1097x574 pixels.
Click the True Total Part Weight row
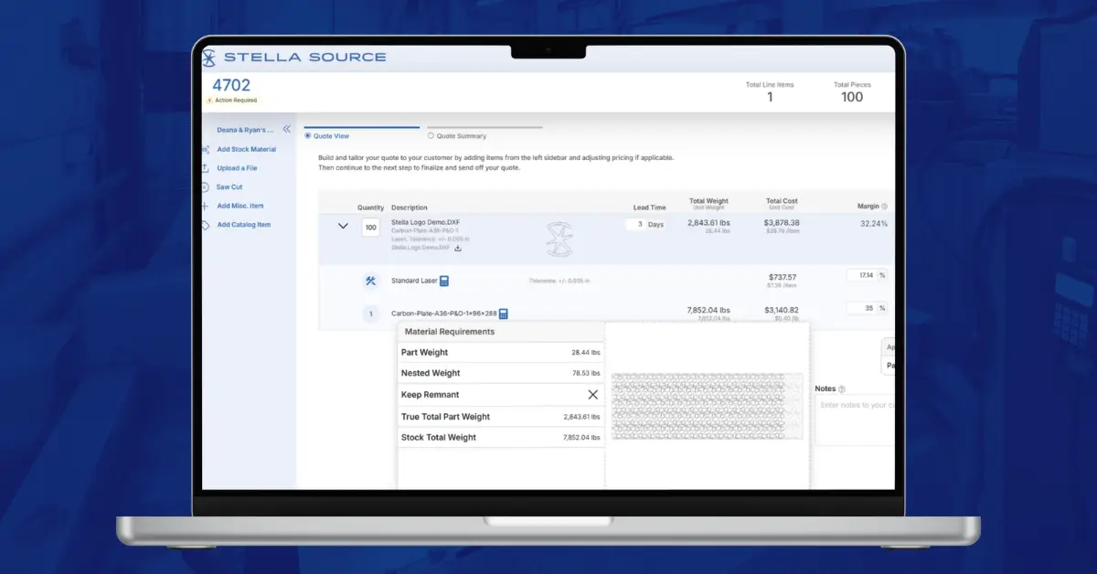501,417
